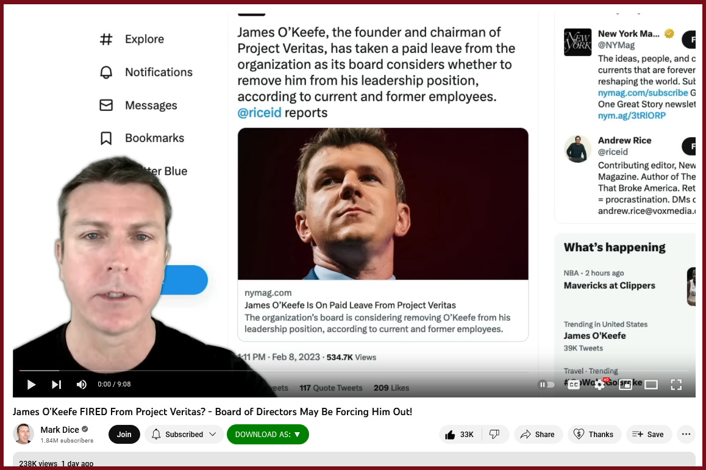The image size is (706, 470).
Task: Click the nym.ag/3tRIORP link
Action: (632, 116)
